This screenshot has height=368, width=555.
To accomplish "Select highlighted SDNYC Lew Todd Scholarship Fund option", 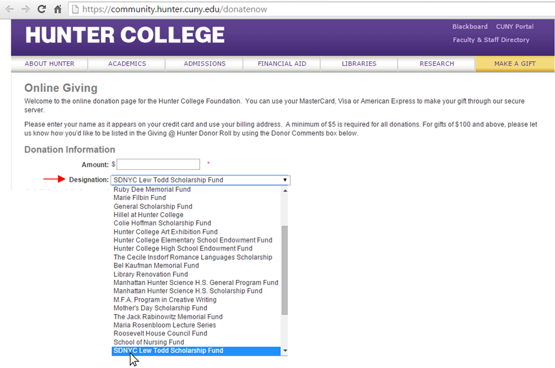I will click(197, 351).
